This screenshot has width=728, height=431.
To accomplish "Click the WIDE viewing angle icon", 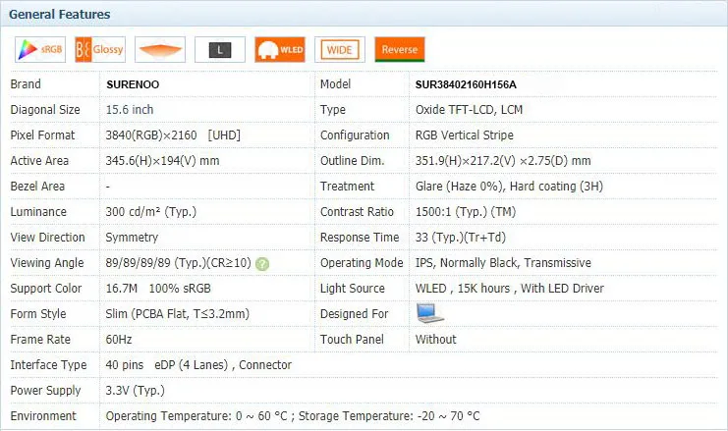I will coord(340,50).
